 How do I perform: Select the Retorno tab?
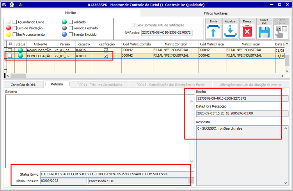[57, 84]
